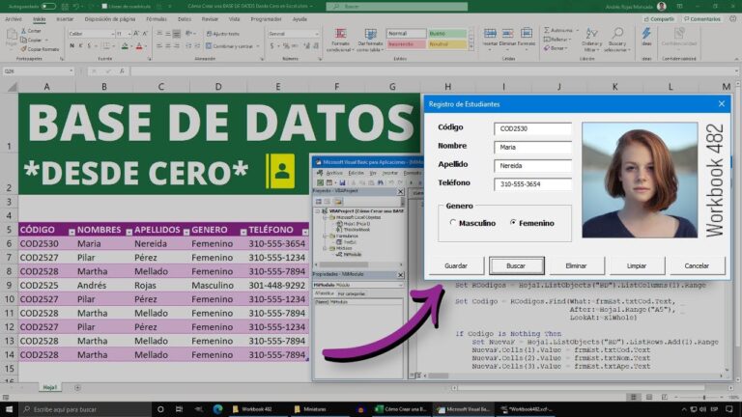
Task: Click the Buscar button in the form
Action: tap(516, 265)
